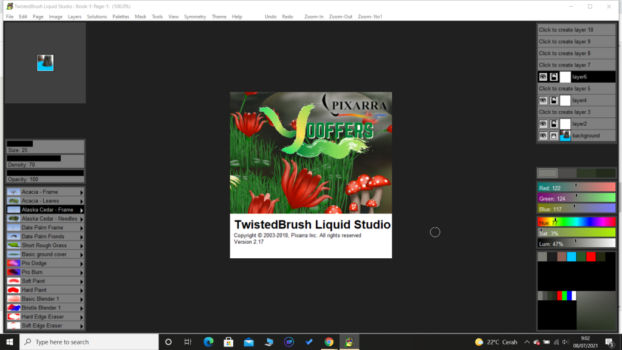Click to create layer 7

pos(576,65)
